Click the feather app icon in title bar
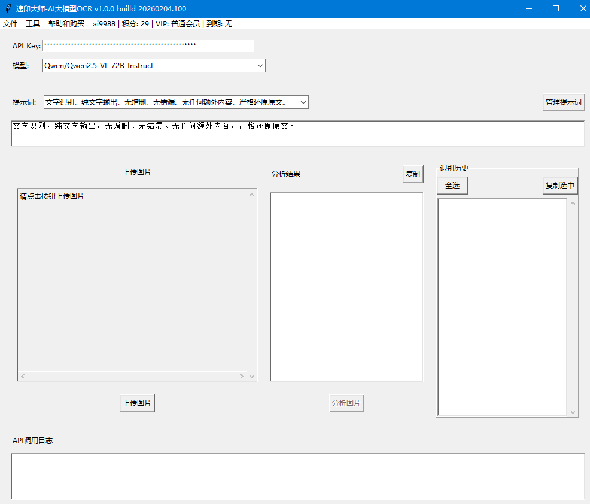590x504 pixels. (8, 8)
